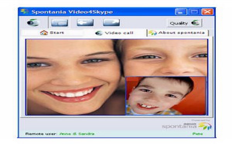Image resolution: width=232 pixels, height=144 pixels.
Task: Click the Spontania icon in title bar
Action: point(24,11)
